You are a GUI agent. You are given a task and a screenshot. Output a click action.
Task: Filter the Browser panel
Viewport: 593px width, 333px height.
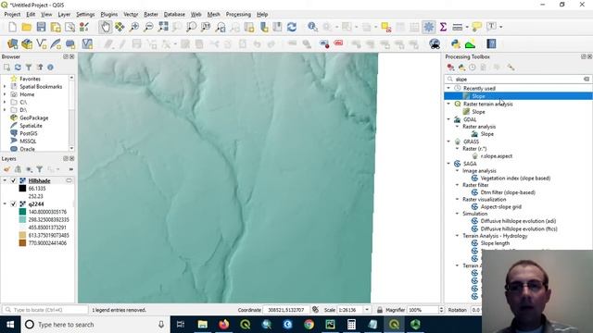click(29, 68)
